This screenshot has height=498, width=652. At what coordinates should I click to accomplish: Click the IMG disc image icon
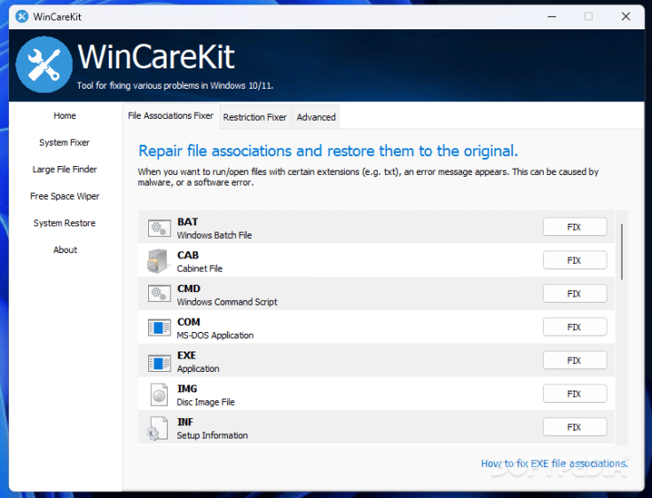pyautogui.click(x=159, y=395)
